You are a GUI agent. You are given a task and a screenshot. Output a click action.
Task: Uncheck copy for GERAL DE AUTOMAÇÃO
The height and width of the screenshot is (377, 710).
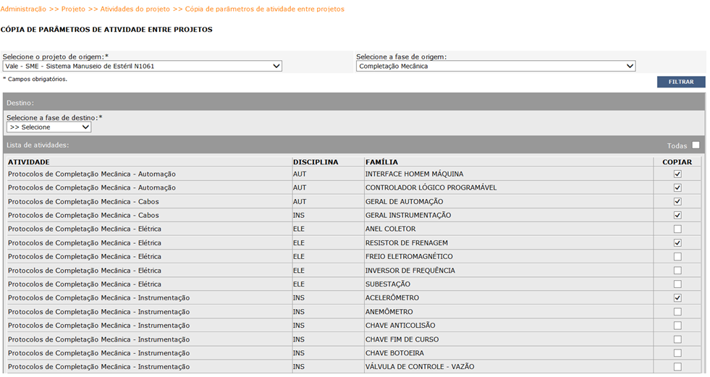[x=677, y=201]
